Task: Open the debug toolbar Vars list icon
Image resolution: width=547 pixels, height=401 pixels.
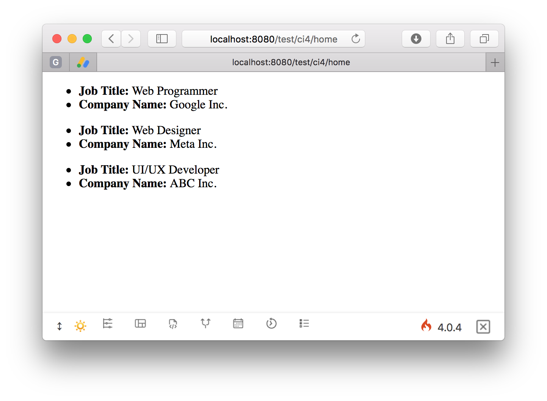Action: coord(304,323)
